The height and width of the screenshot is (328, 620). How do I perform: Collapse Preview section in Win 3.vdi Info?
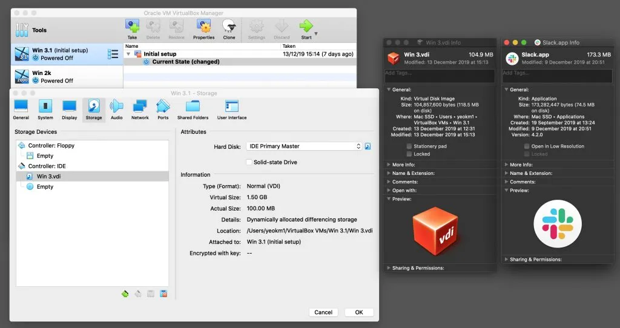[x=389, y=198]
